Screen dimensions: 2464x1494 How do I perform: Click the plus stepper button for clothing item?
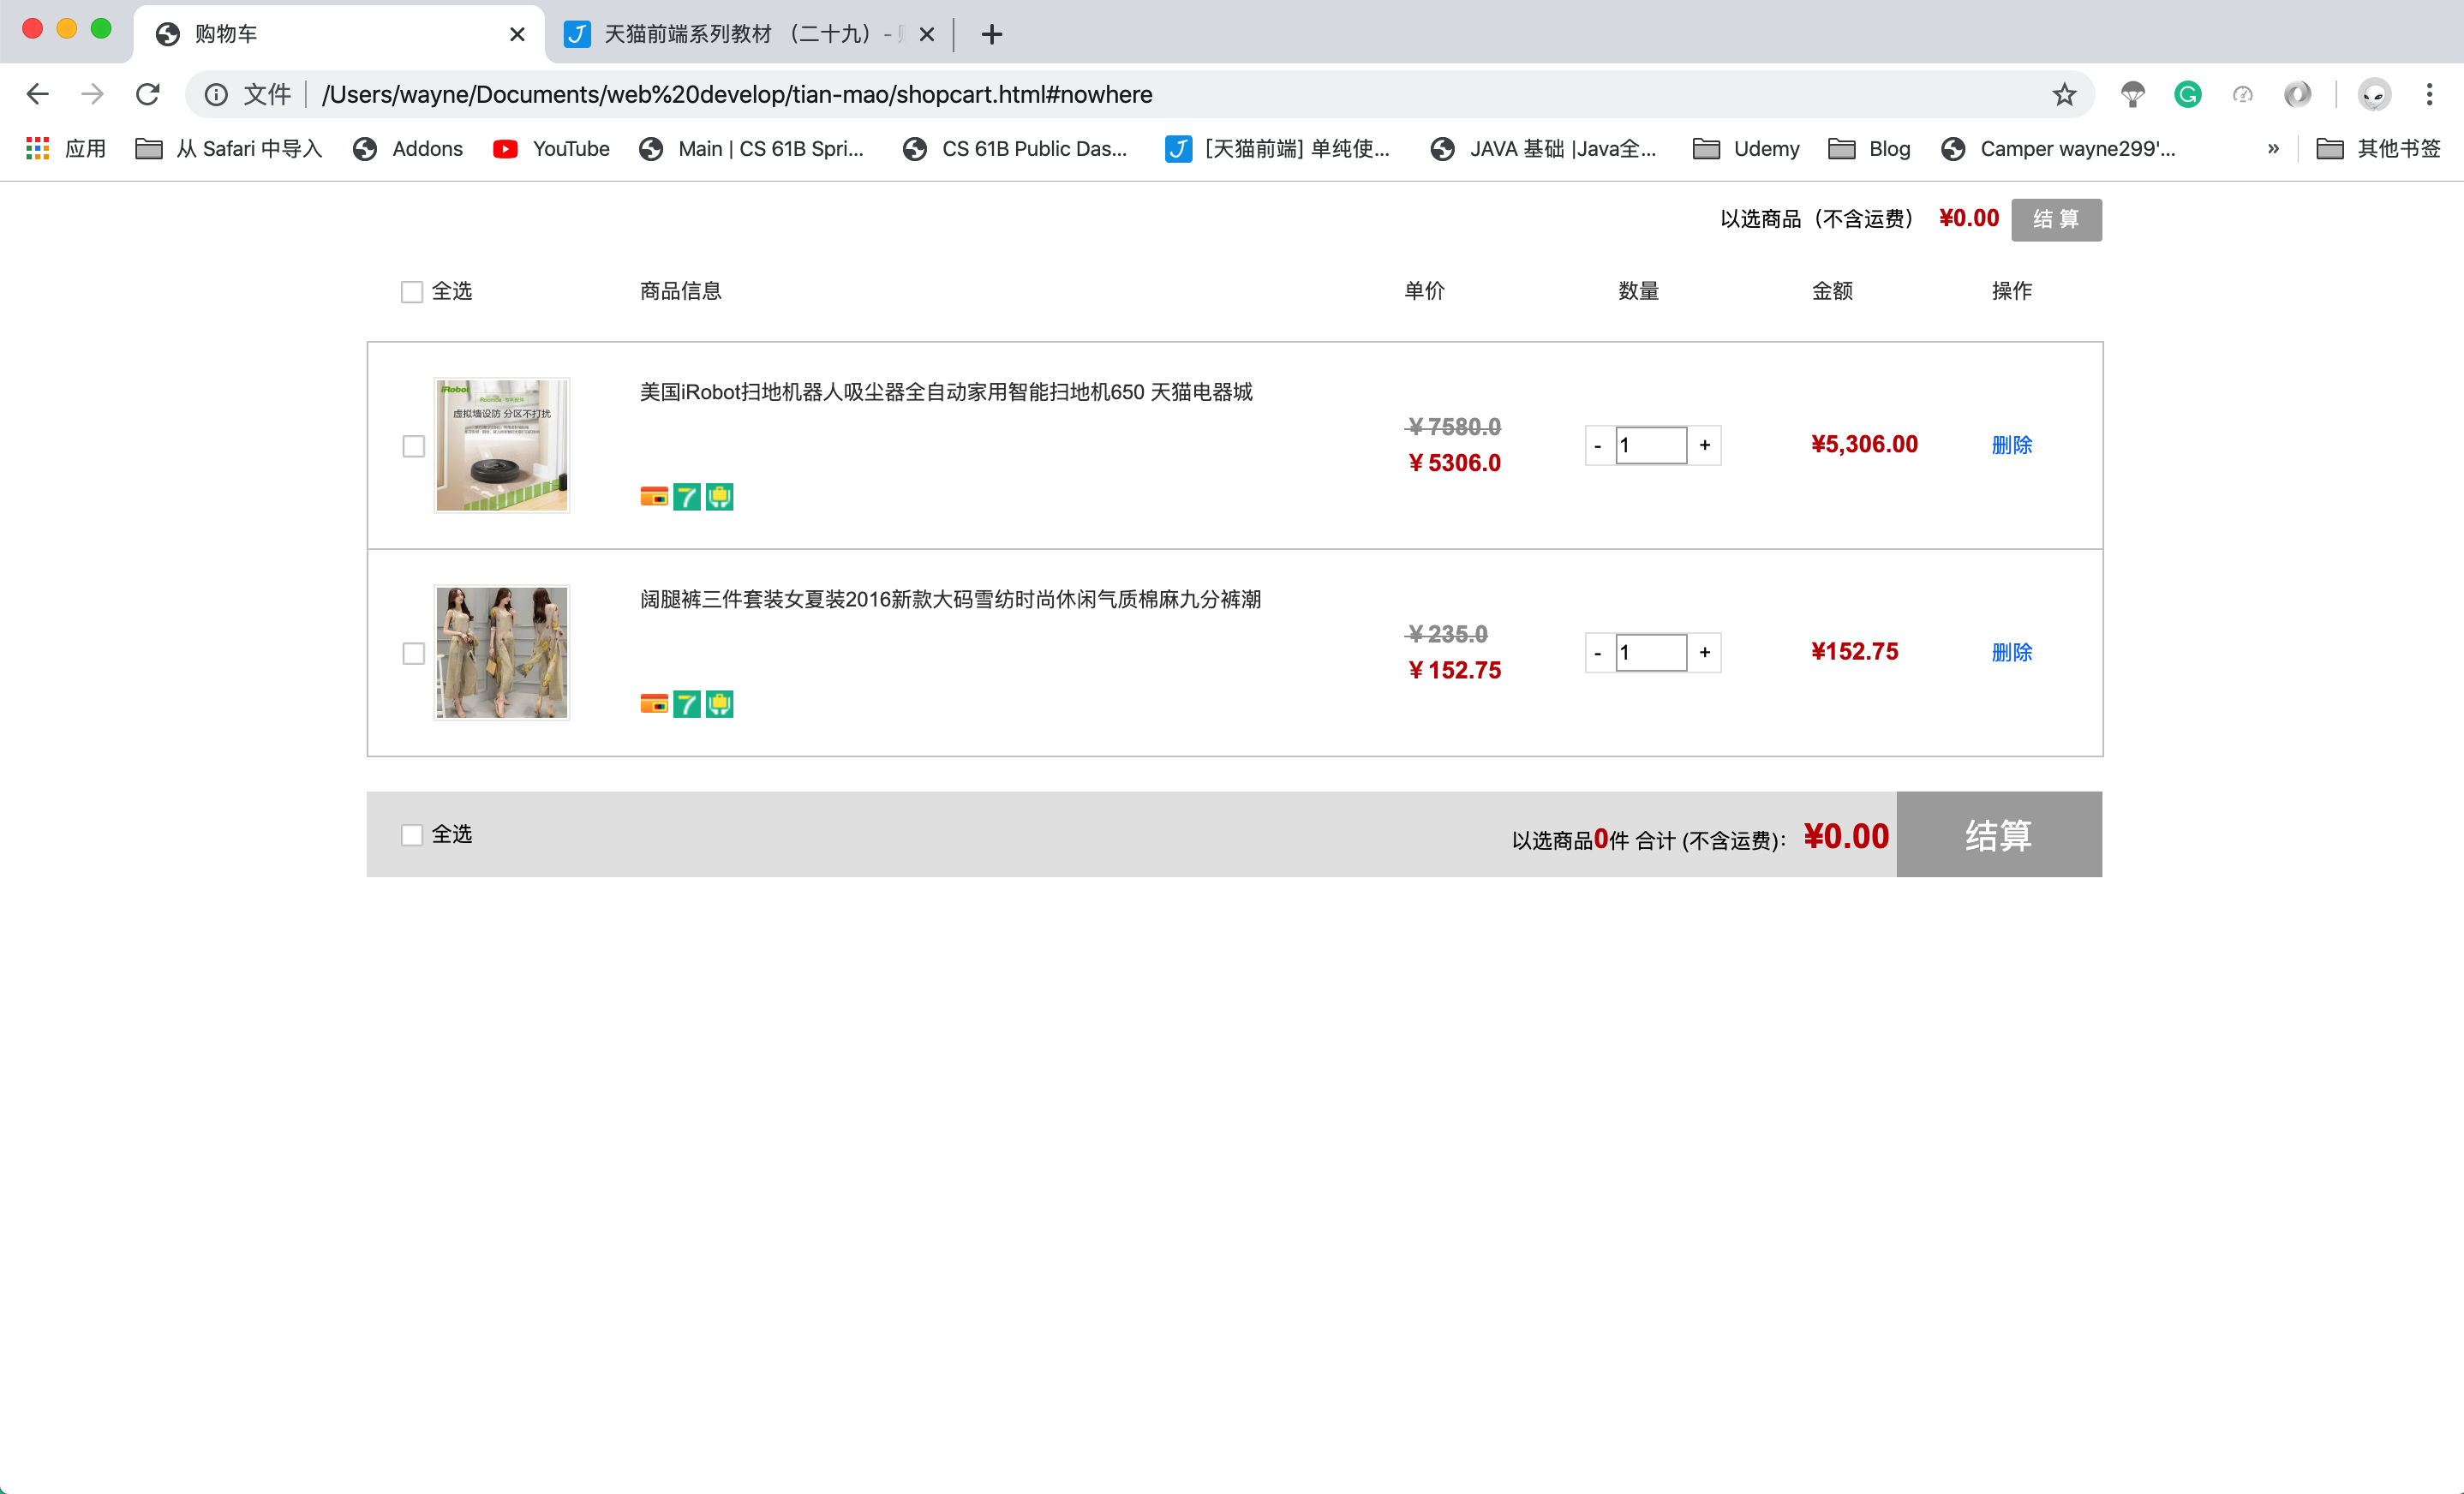coord(1704,651)
